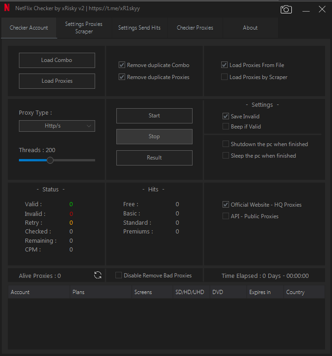Select the Plans column header

pyautogui.click(x=78, y=292)
